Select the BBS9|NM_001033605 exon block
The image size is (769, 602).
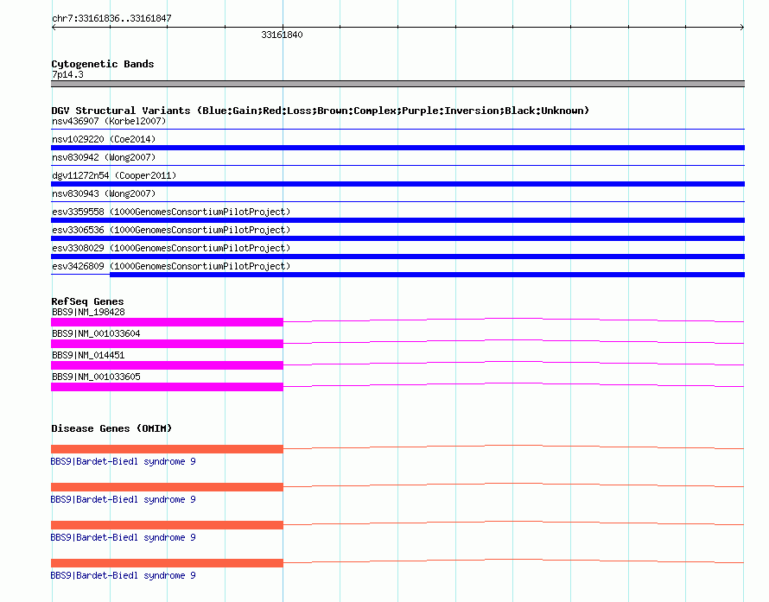tap(168, 387)
